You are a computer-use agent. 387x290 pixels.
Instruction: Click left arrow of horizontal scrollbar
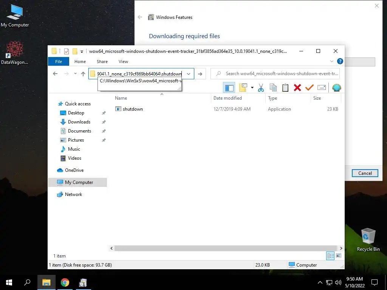coord(111,248)
